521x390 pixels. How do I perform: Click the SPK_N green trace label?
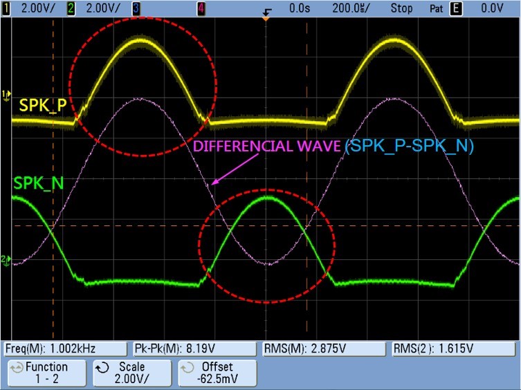[39, 183]
